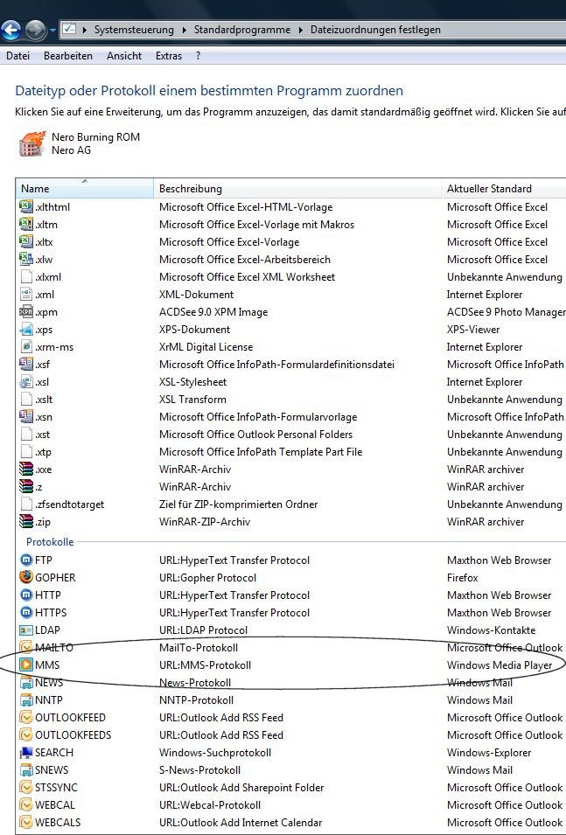Screen dimensions: 566x835
Task: Click Dateizuordnungen festlegen breadcrumb
Action: pos(375,30)
